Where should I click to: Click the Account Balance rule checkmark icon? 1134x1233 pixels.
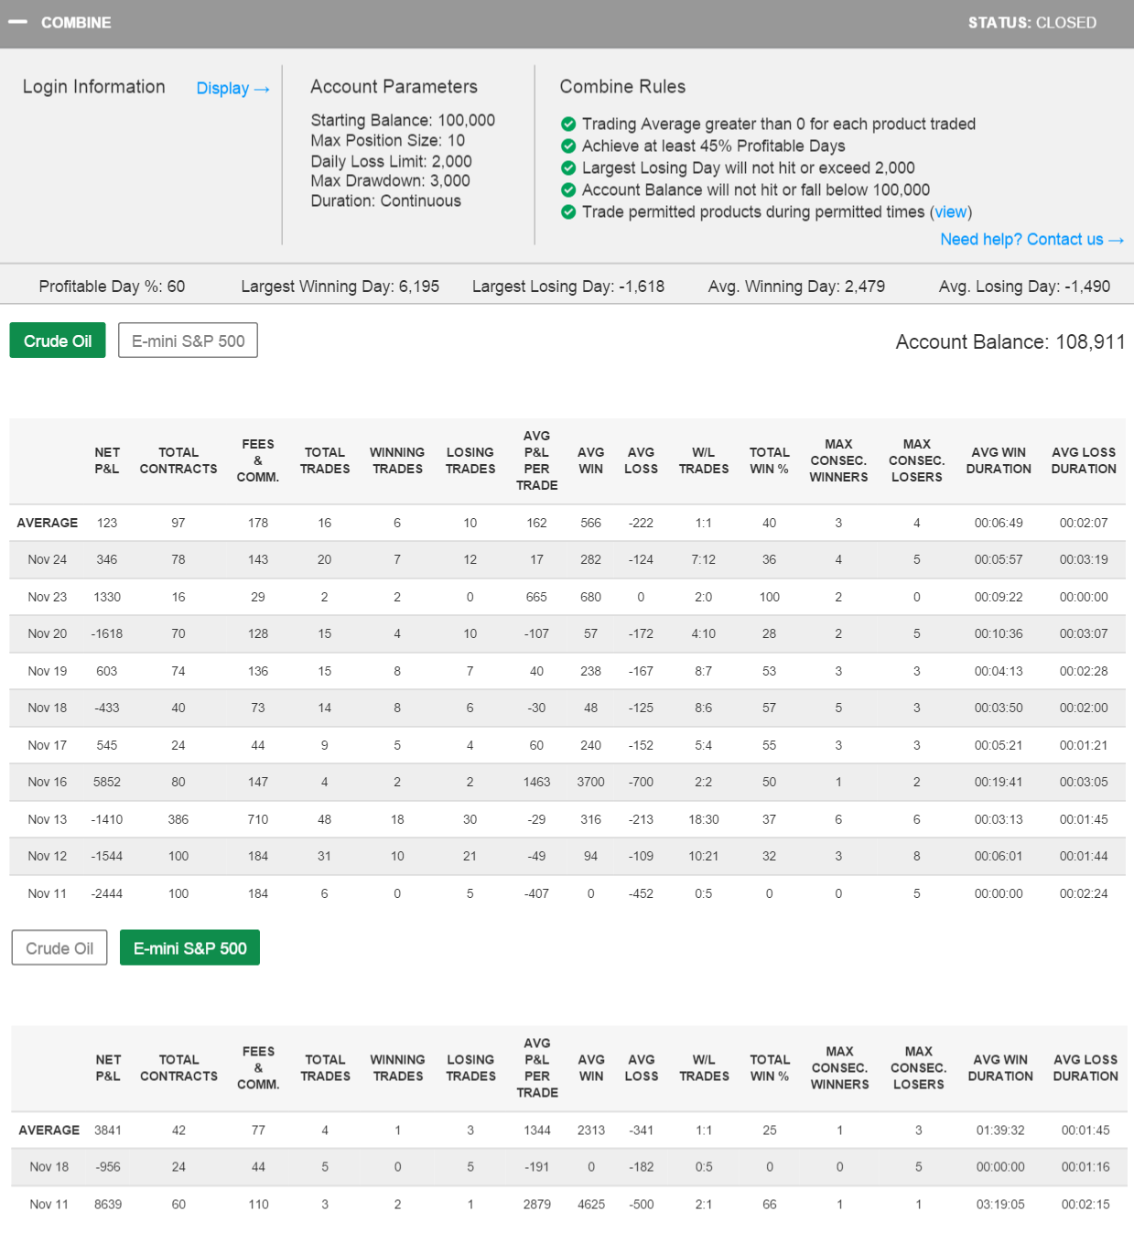coord(568,190)
